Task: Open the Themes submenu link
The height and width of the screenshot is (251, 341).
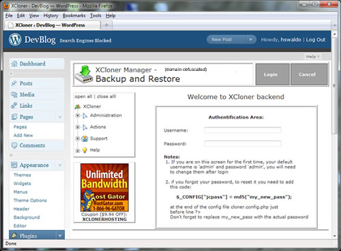Action: 23,175
